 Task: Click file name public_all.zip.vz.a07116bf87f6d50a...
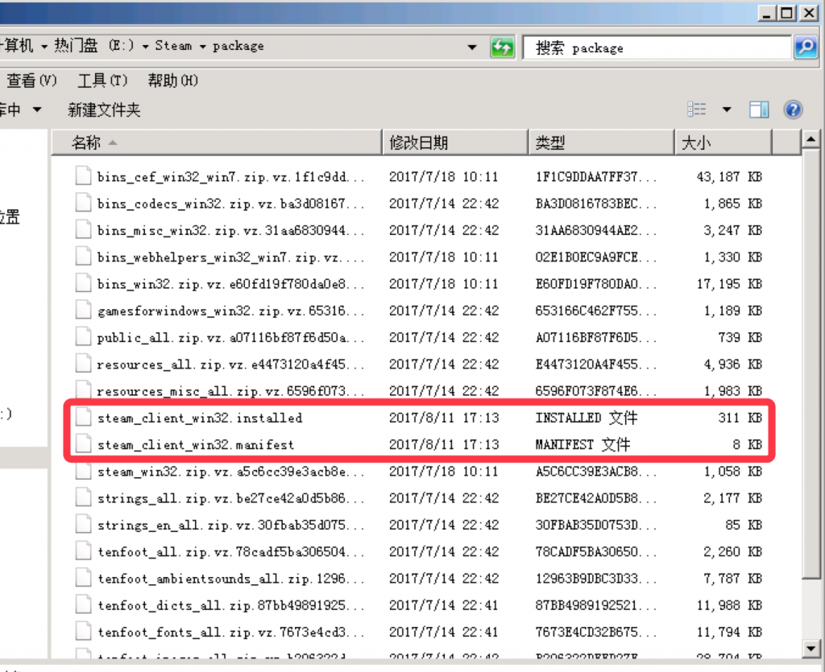click(x=230, y=337)
